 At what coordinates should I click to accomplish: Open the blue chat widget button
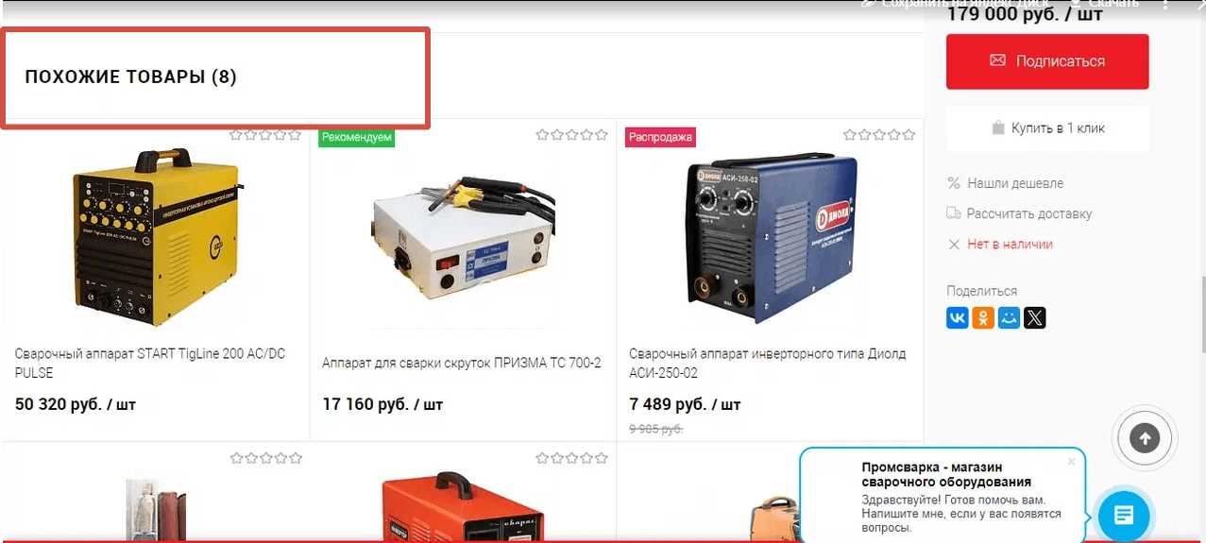click(x=1124, y=516)
